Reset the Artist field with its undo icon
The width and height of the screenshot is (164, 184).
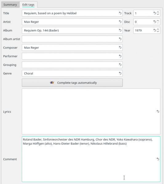tap(120, 21)
